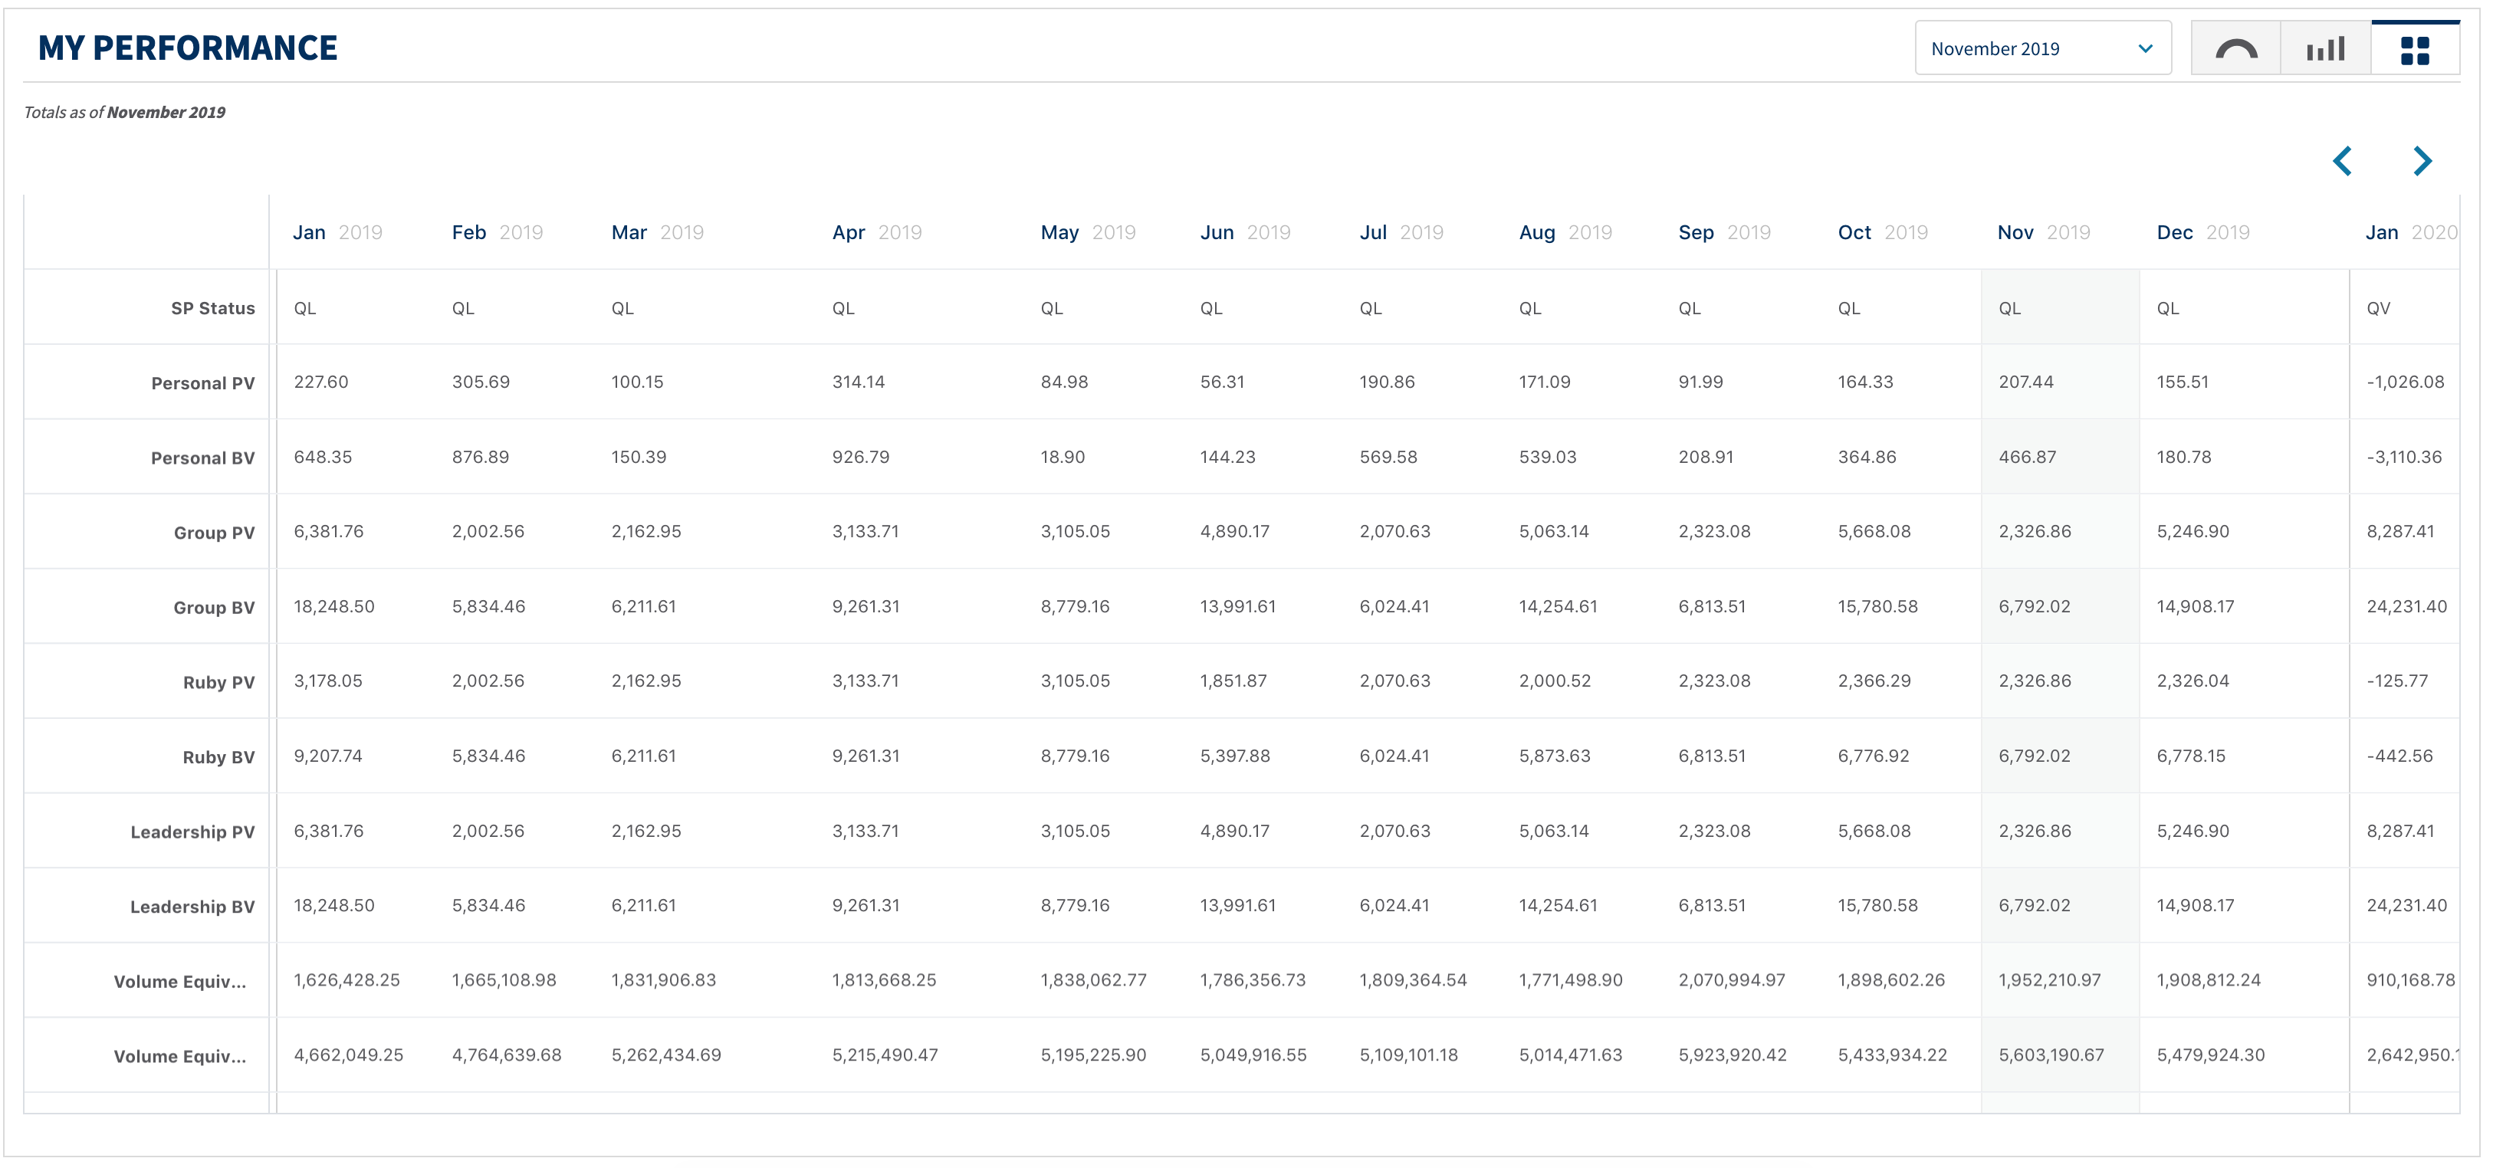
Task: Click the Personal PV row label
Action: [x=202, y=383]
